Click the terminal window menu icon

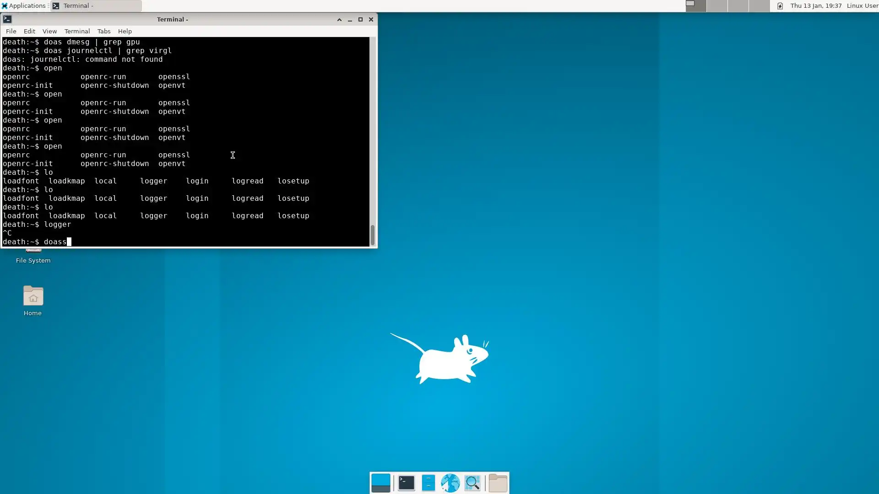coord(7,19)
